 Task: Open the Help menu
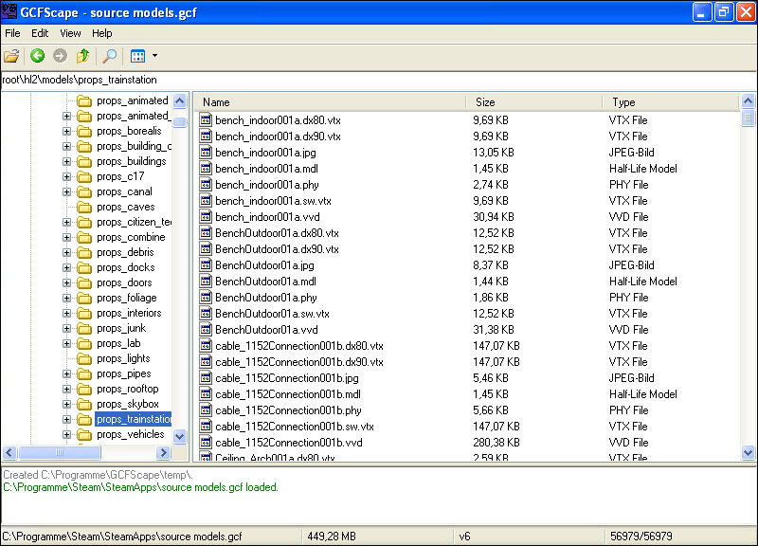(x=102, y=33)
